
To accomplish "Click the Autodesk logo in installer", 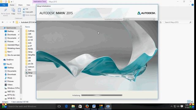I will tap(146, 13).
